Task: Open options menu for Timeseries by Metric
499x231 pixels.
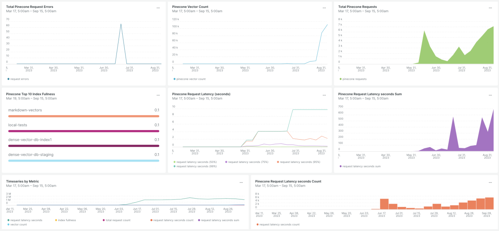Action: [x=241, y=182]
